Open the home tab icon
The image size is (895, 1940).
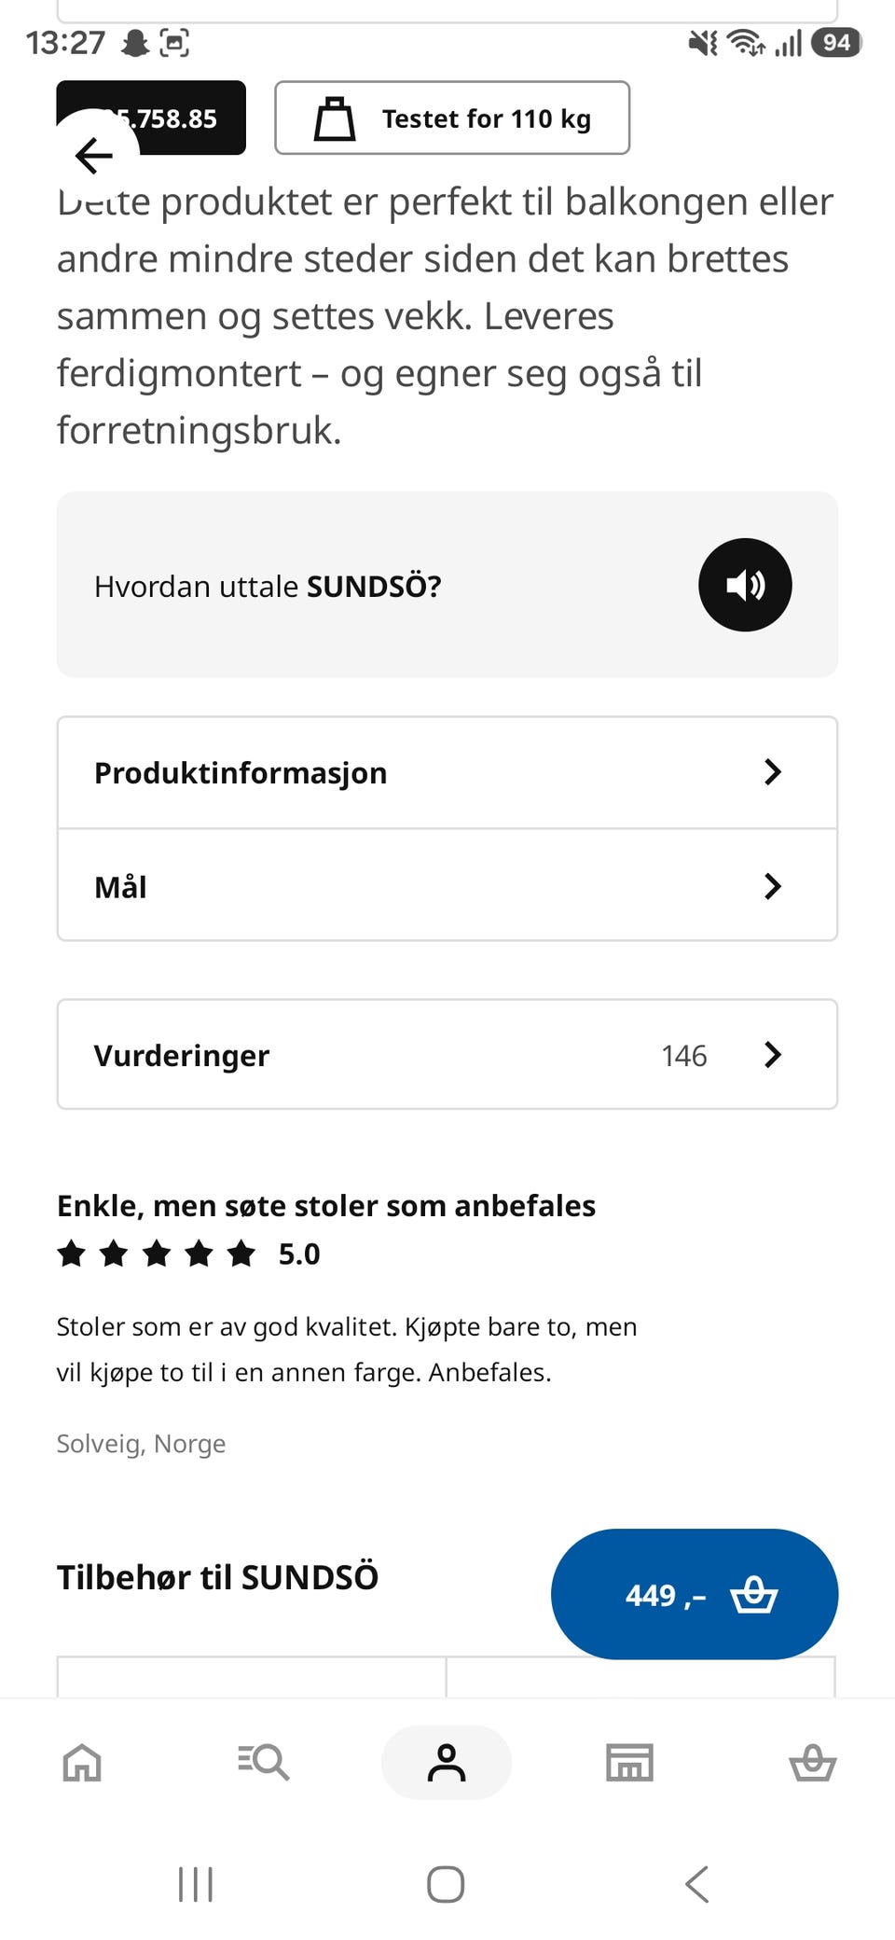[x=82, y=1763]
